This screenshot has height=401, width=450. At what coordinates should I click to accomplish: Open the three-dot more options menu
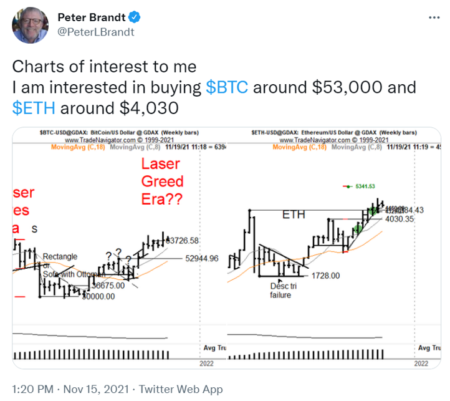434,18
